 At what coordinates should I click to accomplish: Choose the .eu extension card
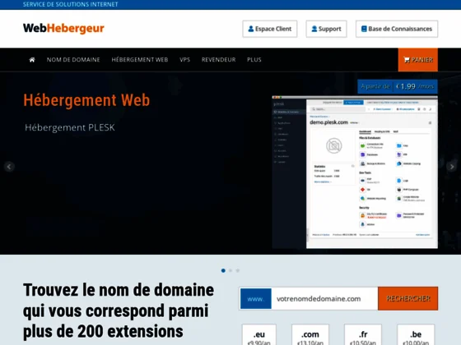[259, 335]
